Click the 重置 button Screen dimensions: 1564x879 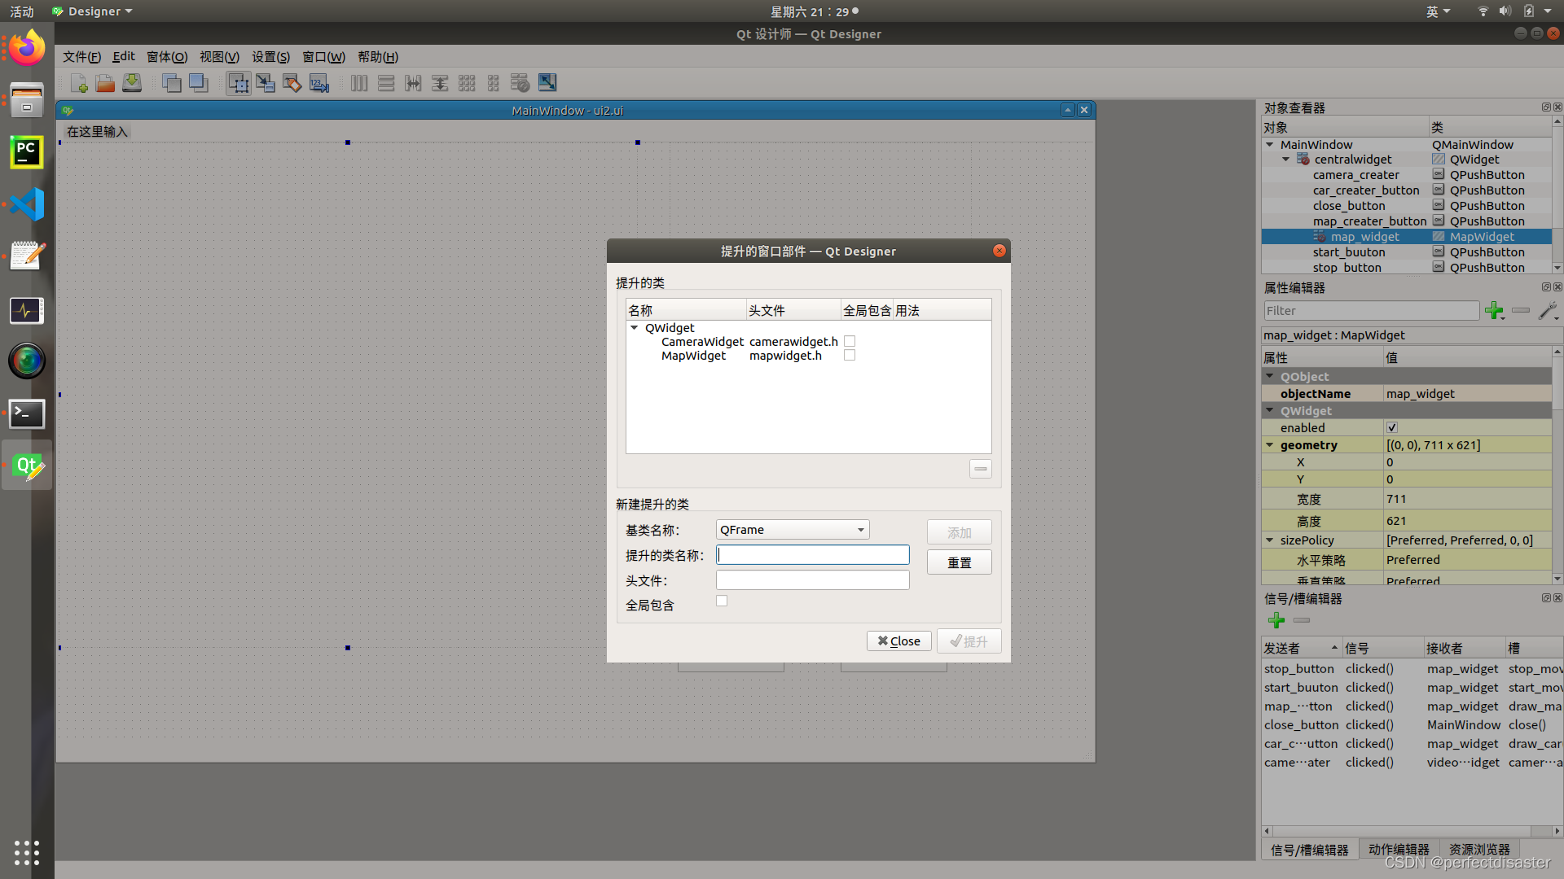click(x=959, y=562)
